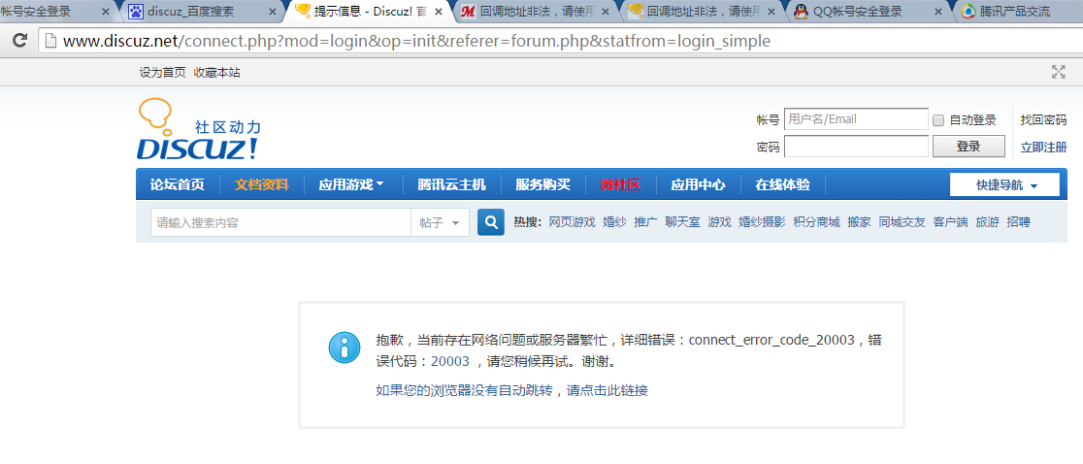Click the 登录 button
Viewport: 1083px width, 464px height.
[969, 147]
